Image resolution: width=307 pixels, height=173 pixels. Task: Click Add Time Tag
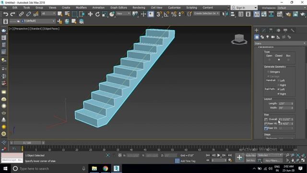coord(188,161)
